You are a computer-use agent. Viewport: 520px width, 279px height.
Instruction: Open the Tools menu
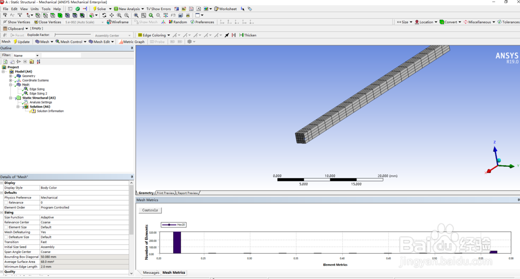[x=46, y=9]
